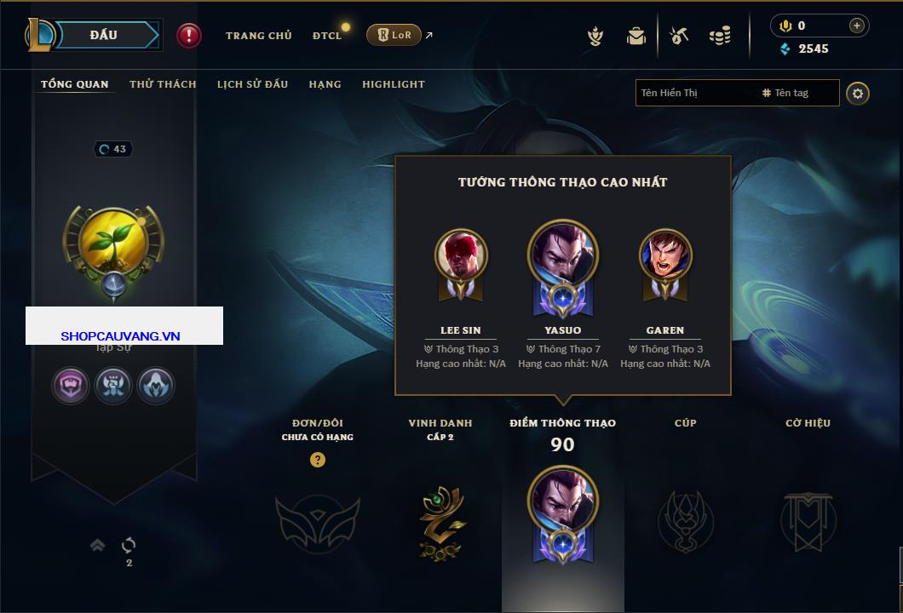Click the red alert exclamation icon
Viewport: 903px width, 613px height.
pos(189,36)
